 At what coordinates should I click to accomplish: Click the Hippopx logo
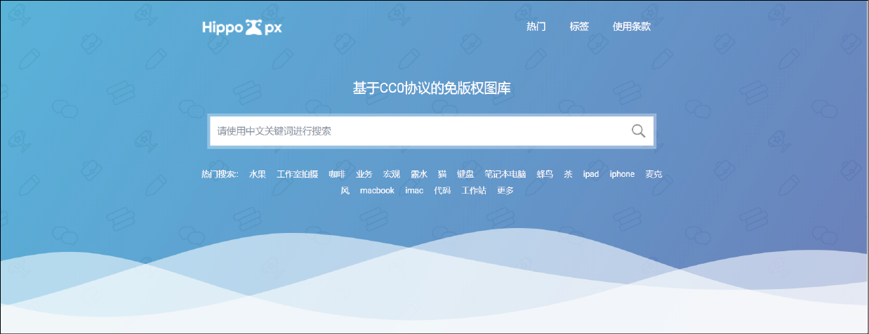241,28
